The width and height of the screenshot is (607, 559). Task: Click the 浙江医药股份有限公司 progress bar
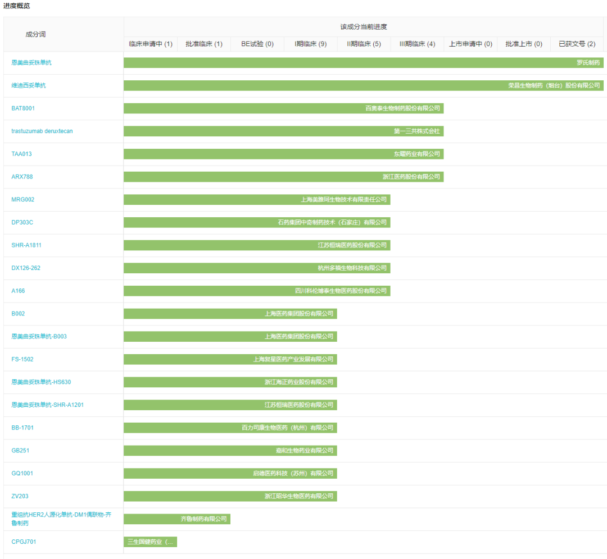(x=284, y=177)
